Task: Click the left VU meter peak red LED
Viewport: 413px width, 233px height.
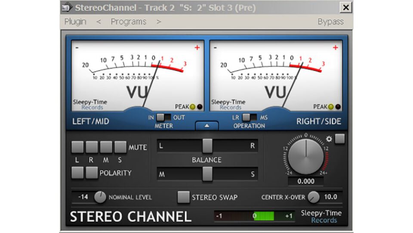Action: (200, 107)
